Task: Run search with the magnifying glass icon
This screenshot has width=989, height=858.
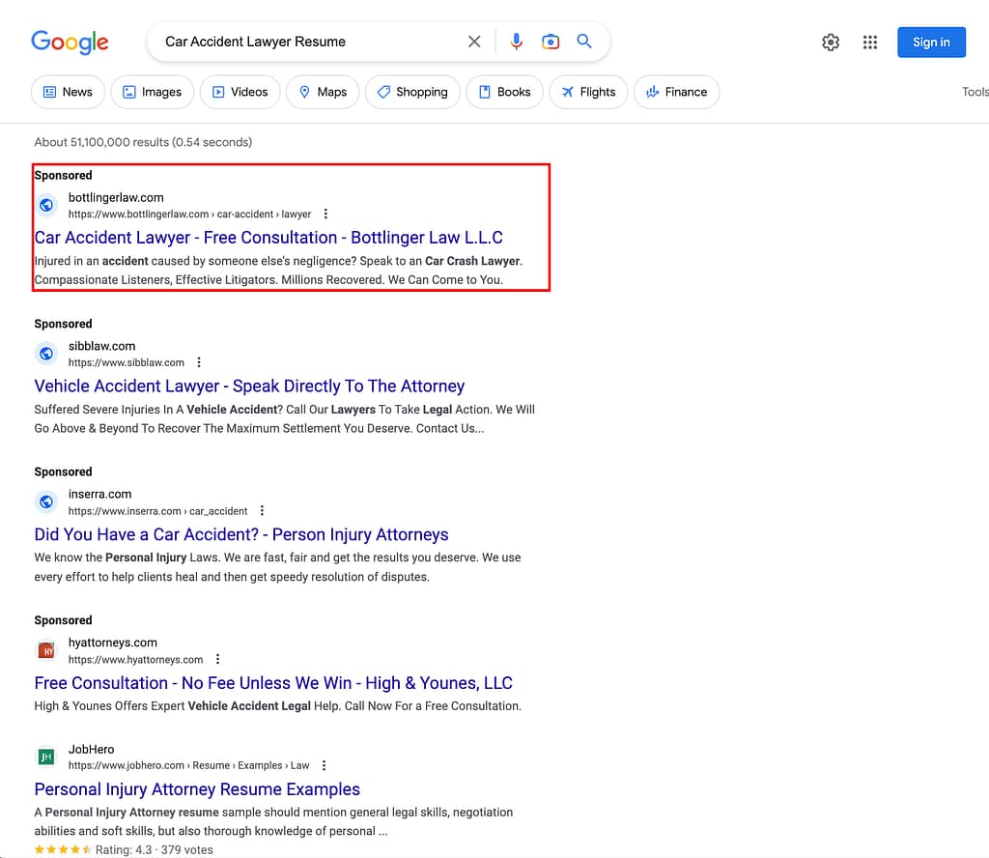Action: [584, 42]
